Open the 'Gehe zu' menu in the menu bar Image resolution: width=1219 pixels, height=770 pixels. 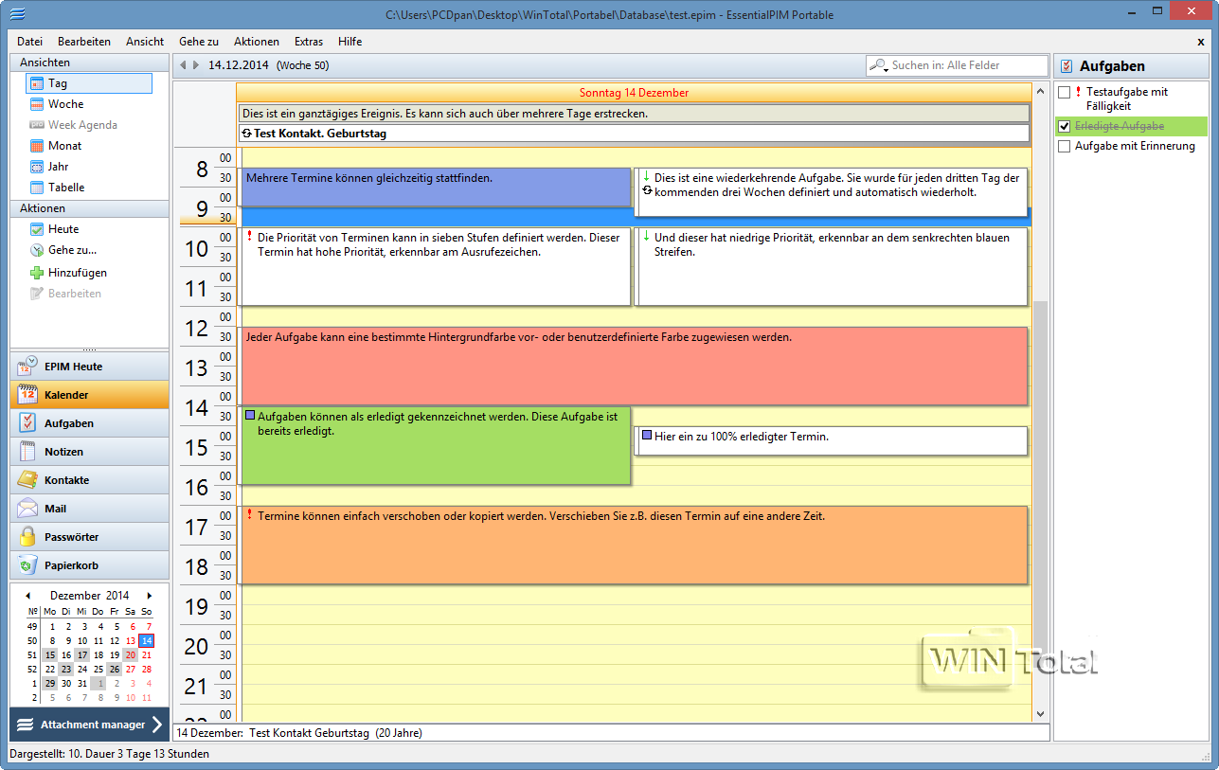[x=199, y=42]
